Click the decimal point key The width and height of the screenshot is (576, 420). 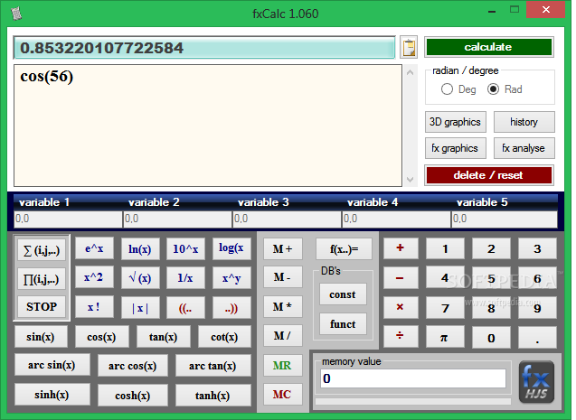tap(537, 337)
